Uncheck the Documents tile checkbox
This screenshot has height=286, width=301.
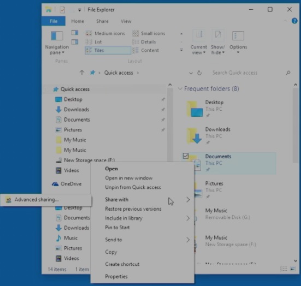coord(186,156)
